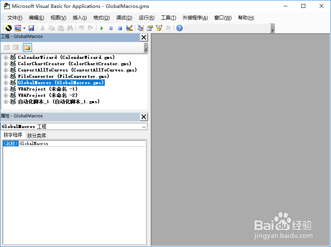Click the Copy icon in toolbar
Image resolution: width=331 pixels, height=247 pixels.
tap(51, 28)
